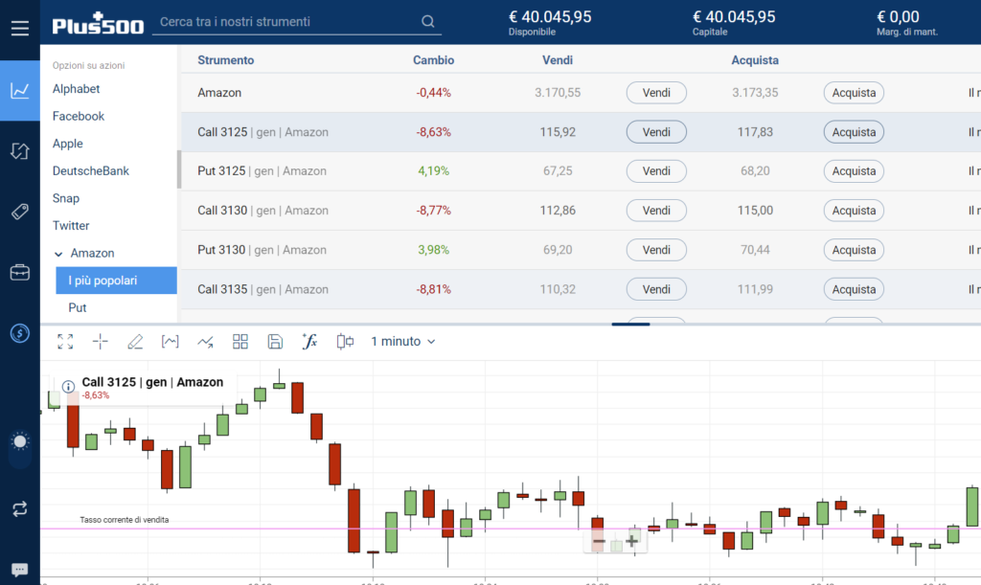Select the Put 3130 | gen | Amazon row
Image resolution: width=981 pixels, height=585 pixels.
pyautogui.click(x=582, y=250)
